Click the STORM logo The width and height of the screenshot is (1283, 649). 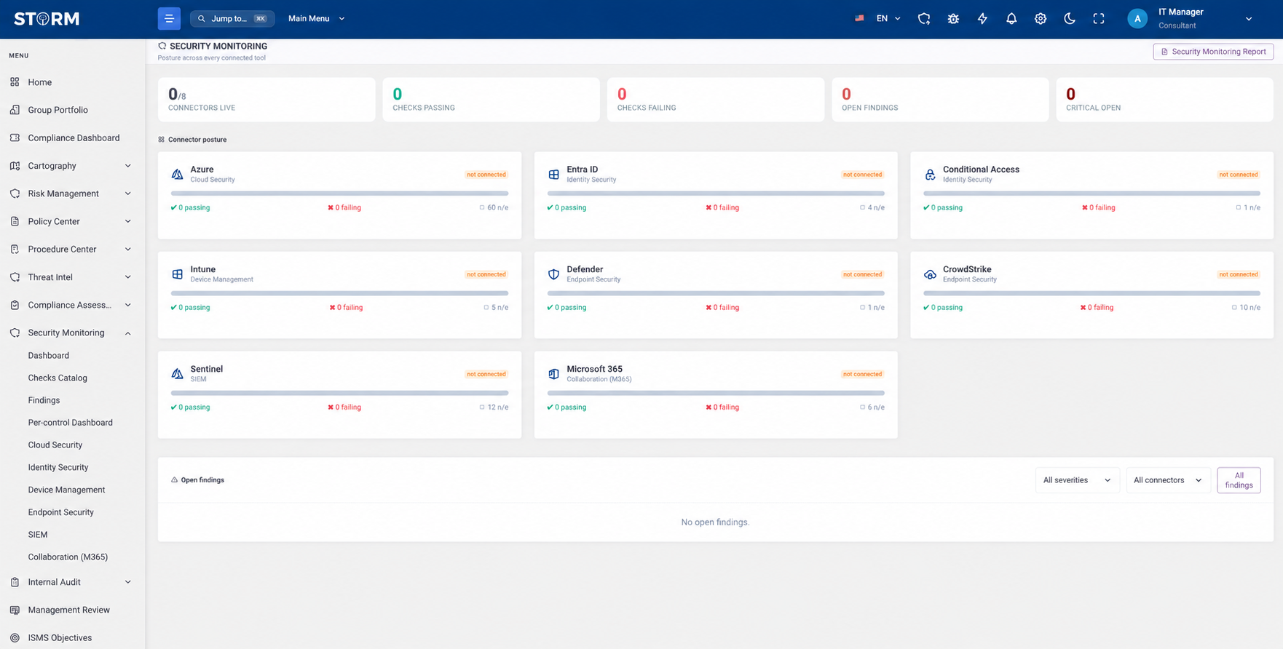pos(47,19)
